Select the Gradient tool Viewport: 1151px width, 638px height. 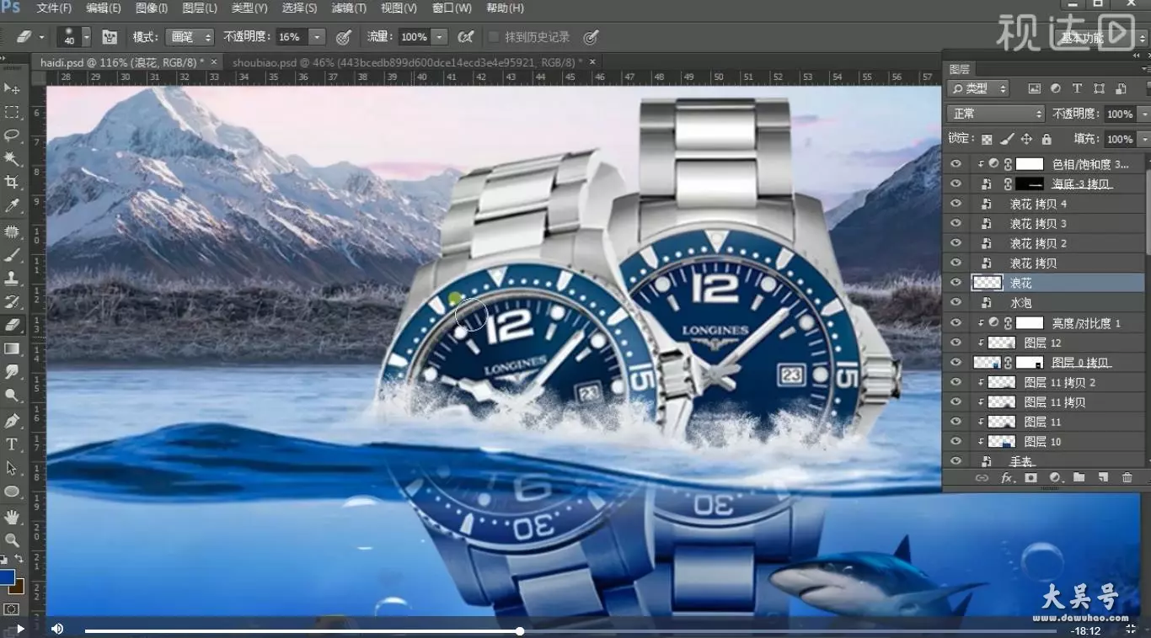[x=12, y=348]
